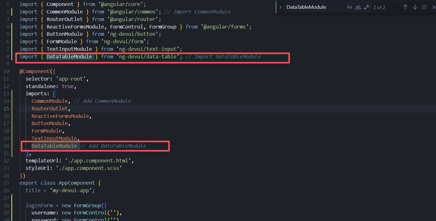Image resolution: width=436 pixels, height=221 pixels.
Task: Click 'AppComponent' class name on line 25
Action: click(x=77, y=183)
